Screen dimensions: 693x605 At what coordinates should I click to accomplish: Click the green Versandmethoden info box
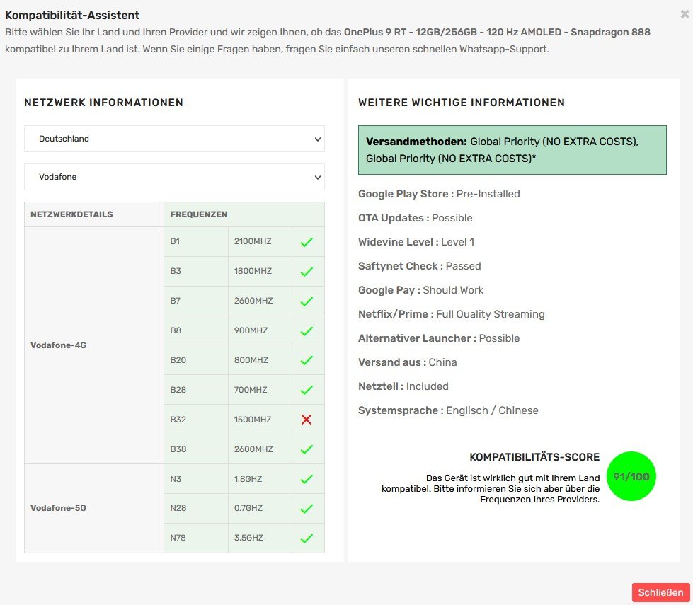click(x=512, y=150)
